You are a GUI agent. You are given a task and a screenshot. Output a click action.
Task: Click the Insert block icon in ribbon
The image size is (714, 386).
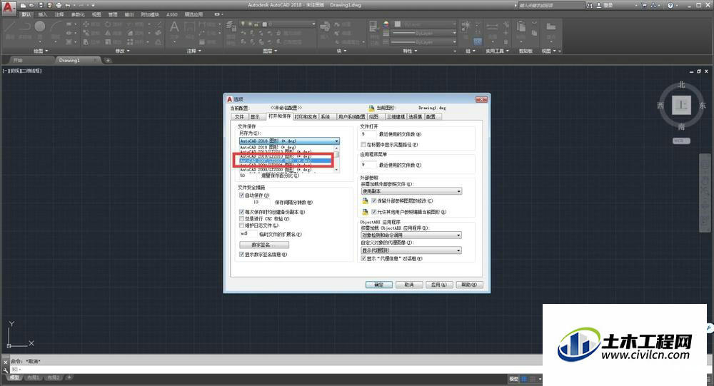point(325,26)
